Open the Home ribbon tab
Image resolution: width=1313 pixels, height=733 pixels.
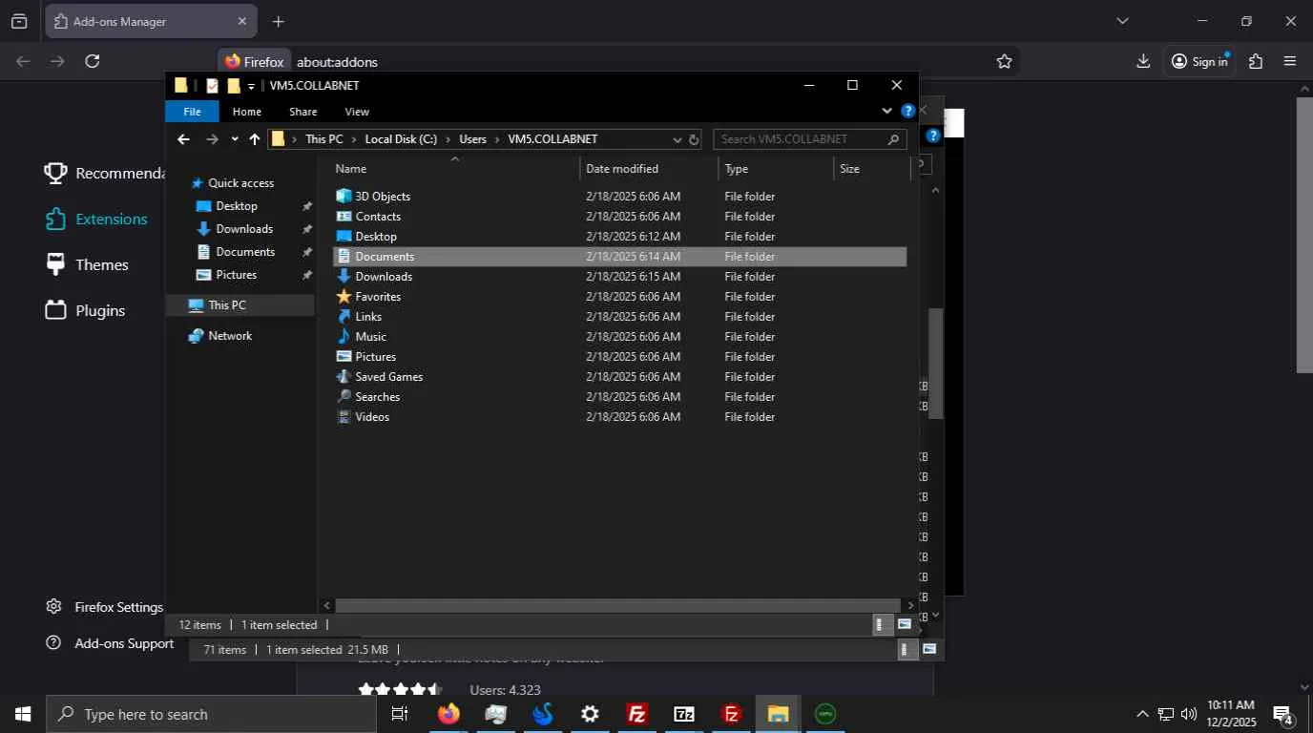247,112
